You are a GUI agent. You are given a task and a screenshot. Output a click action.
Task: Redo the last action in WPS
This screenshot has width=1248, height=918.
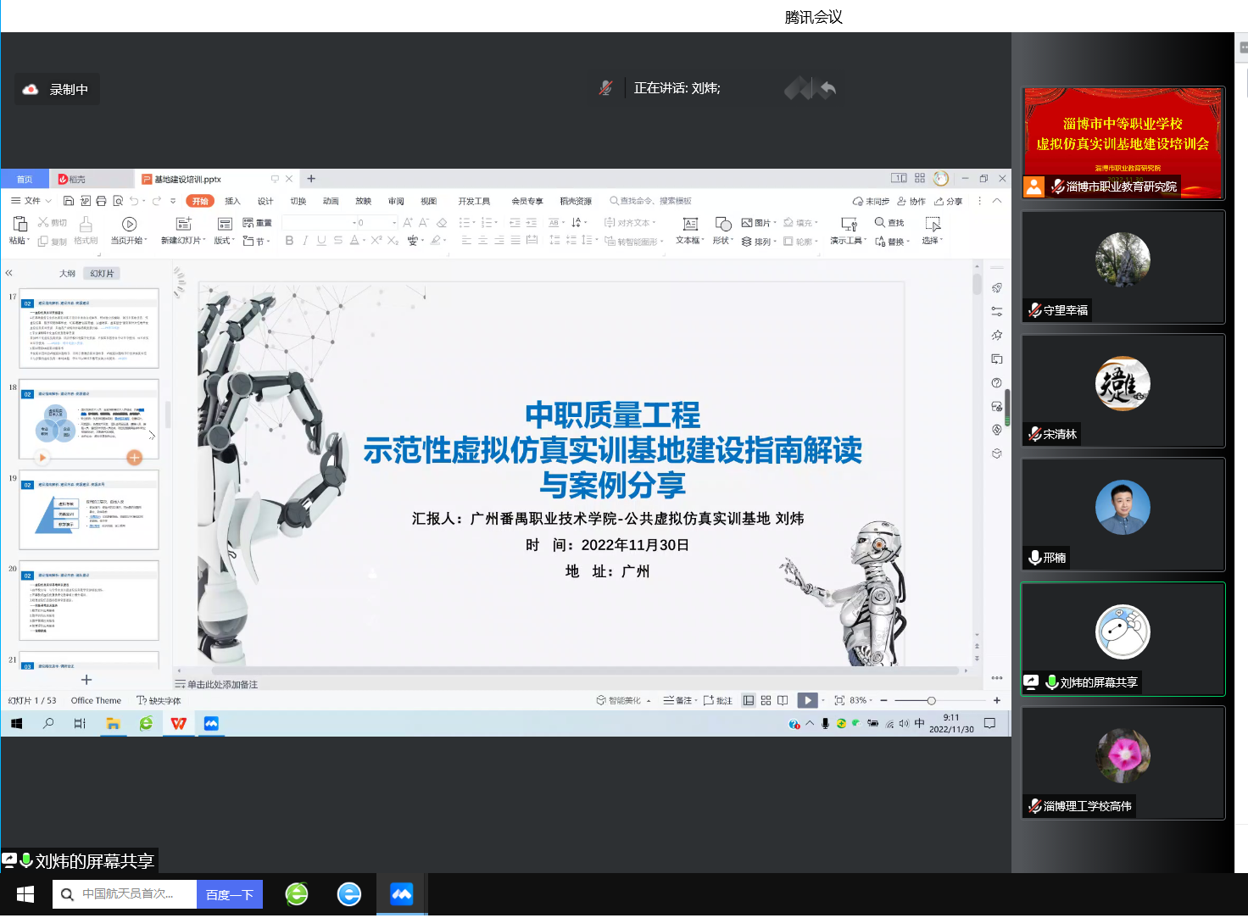pos(157,201)
